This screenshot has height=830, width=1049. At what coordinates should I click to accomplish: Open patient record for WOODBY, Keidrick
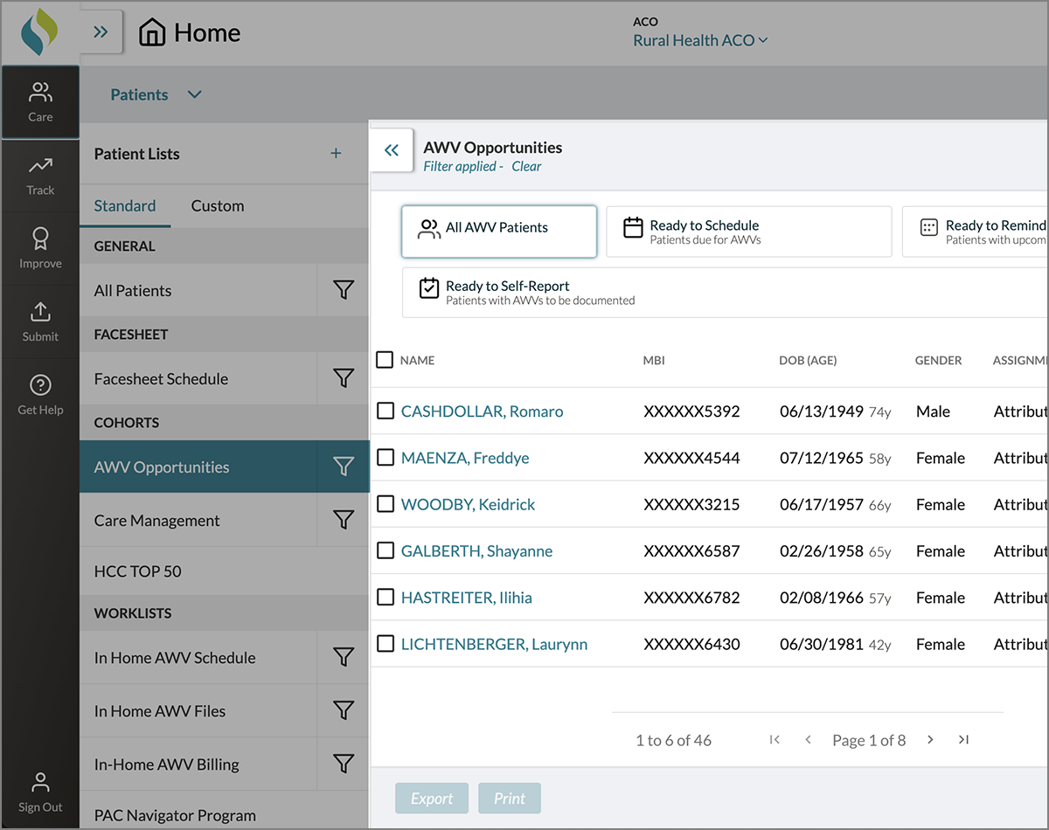tap(468, 505)
